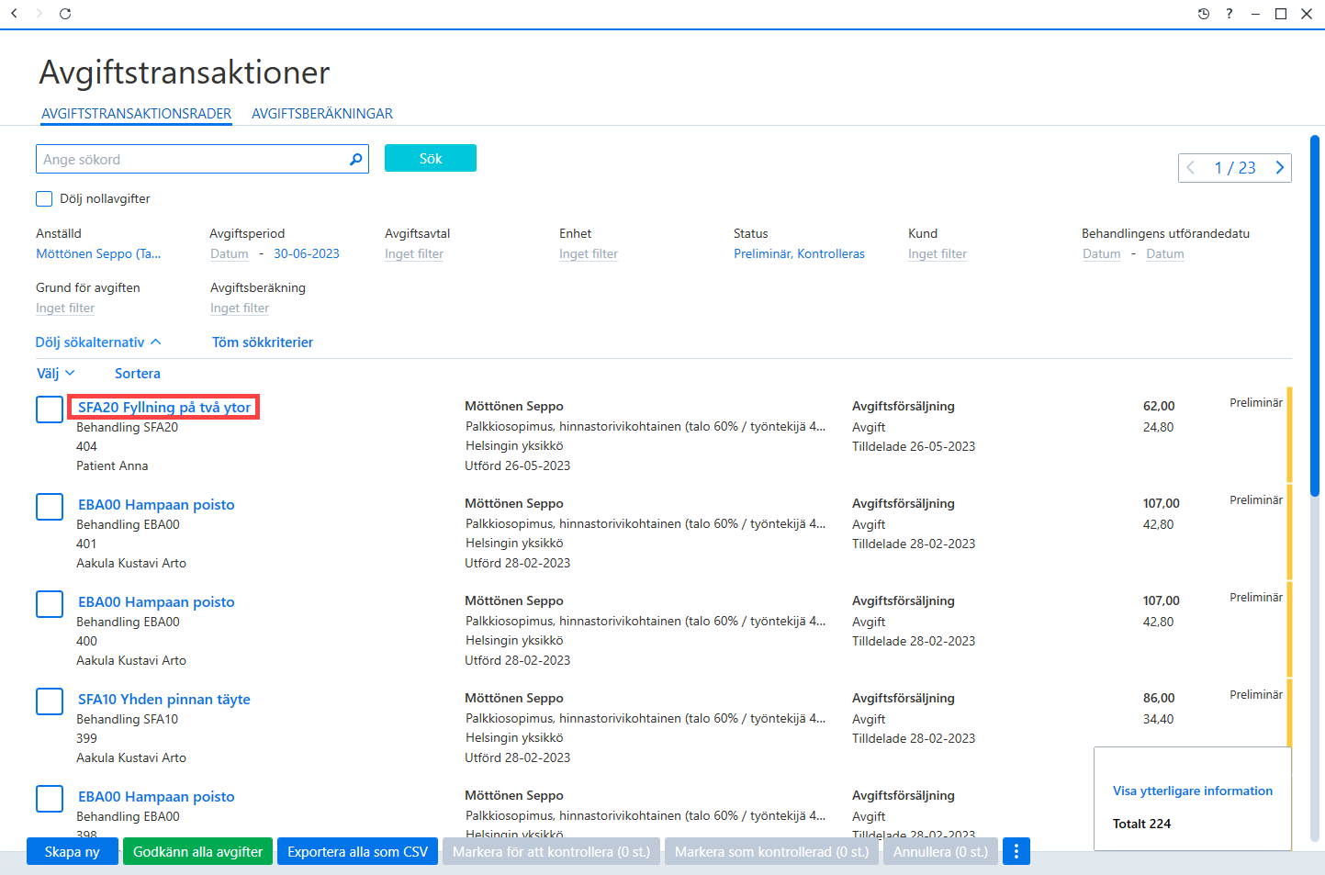1325x875 pixels.
Task: Set Behandlingens utförandedatum end Datum
Action: [x=1165, y=253]
